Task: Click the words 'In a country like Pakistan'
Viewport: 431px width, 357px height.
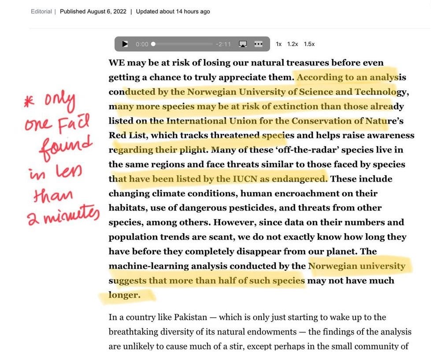Action: [x=158, y=317]
